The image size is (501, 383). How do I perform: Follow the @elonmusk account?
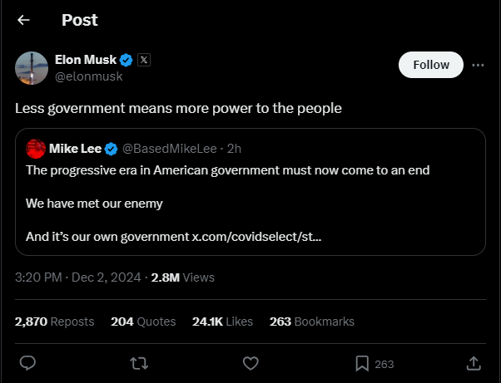point(431,65)
